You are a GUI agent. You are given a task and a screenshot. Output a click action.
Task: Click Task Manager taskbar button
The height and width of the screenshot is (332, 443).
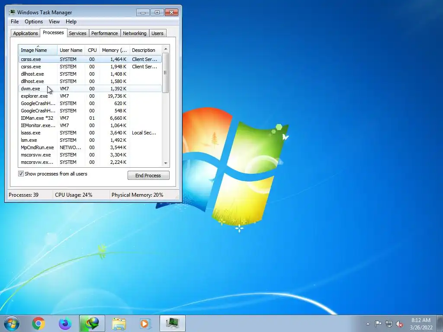[173, 323]
